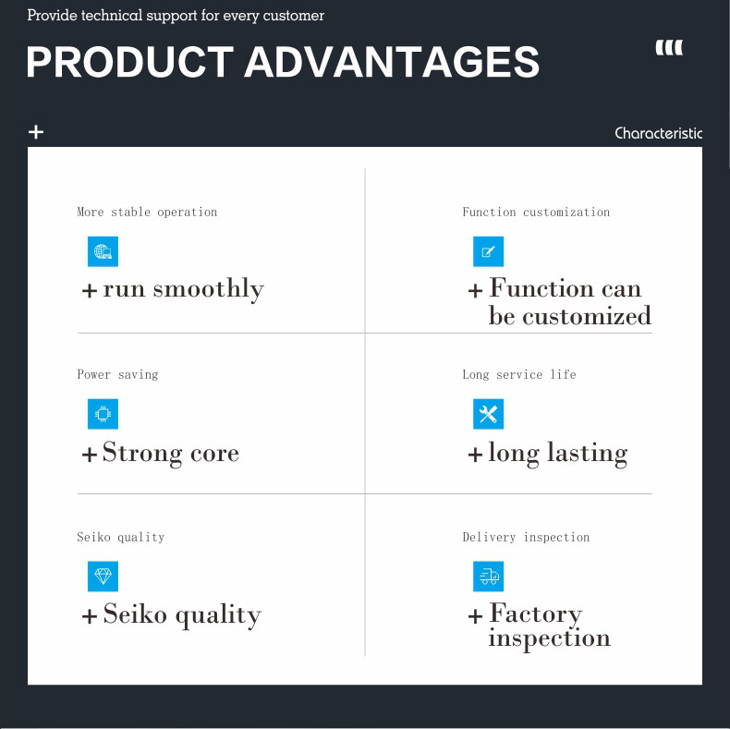Click the delivery truck icon
Viewport: 730px width, 729px height.
pyautogui.click(x=488, y=577)
